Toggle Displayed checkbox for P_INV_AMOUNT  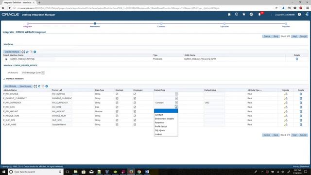(x=135, y=111)
